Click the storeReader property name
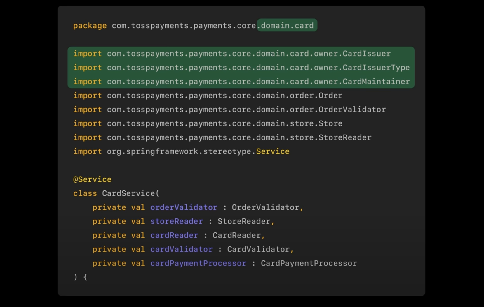 click(176, 221)
